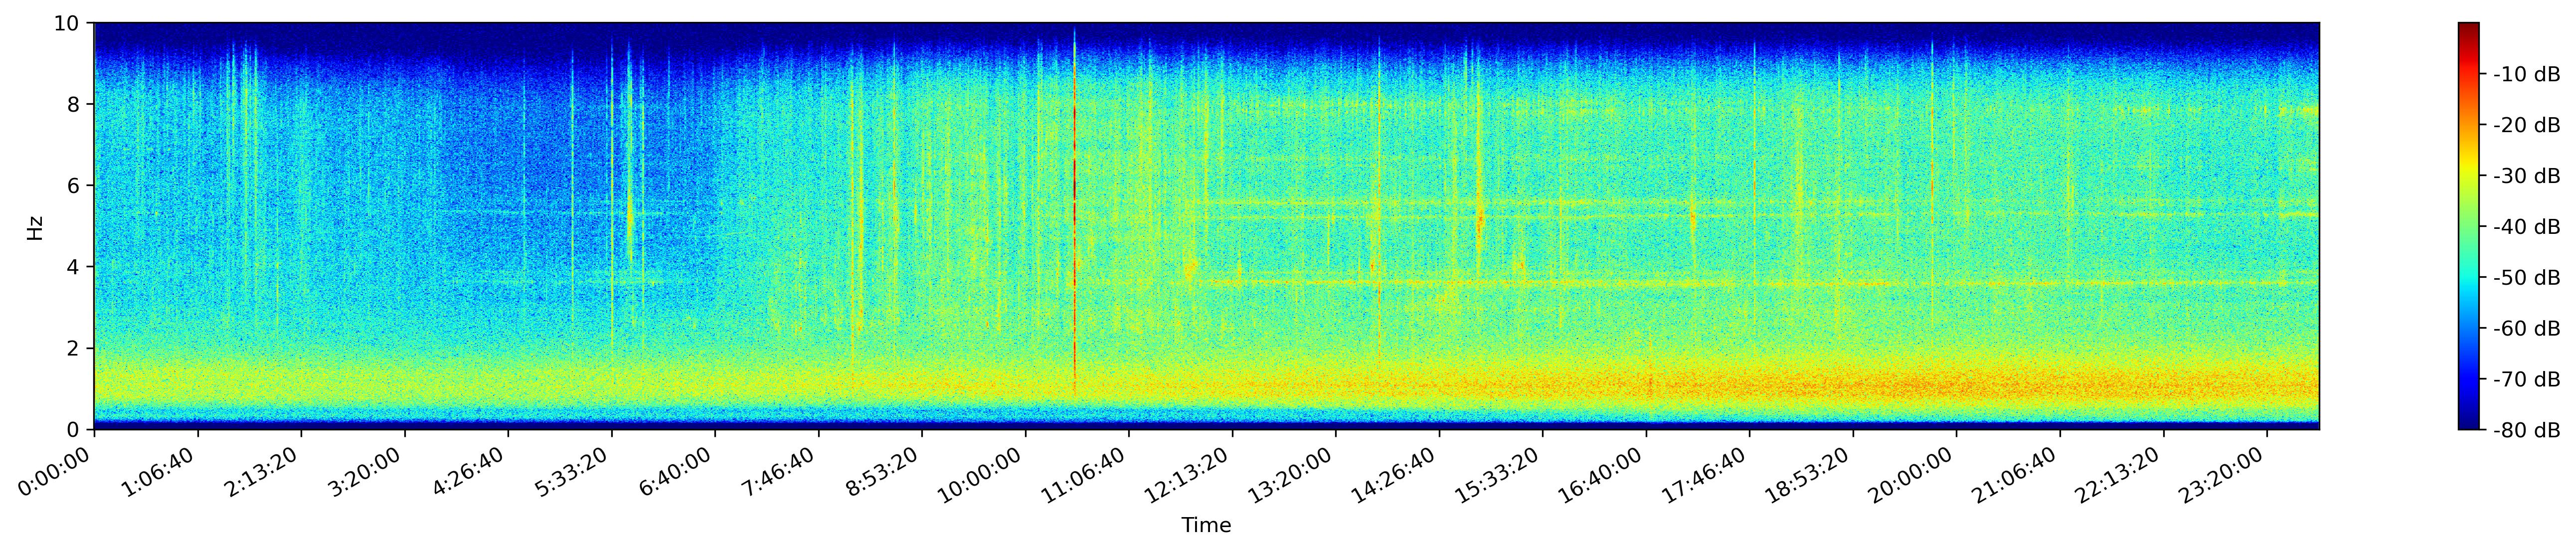Click the -60 dB colorbar label

2526,329
